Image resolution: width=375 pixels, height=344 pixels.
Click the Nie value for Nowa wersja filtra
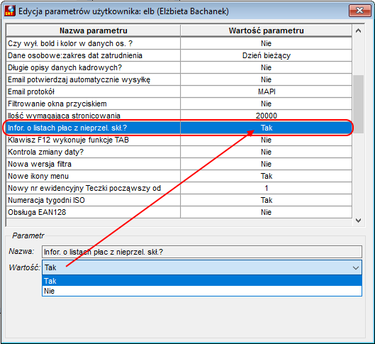click(x=266, y=164)
